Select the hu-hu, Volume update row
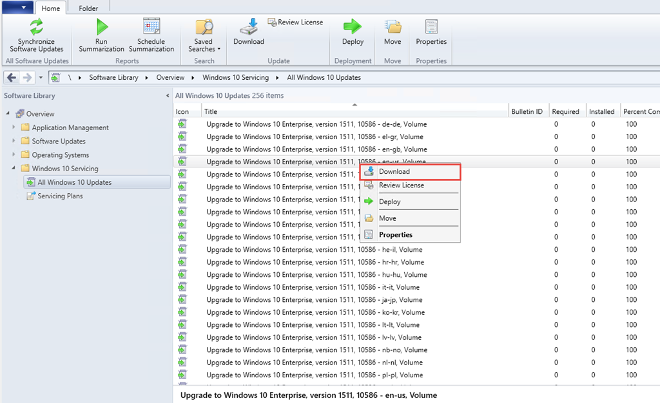Viewport: 660px width, 403px height. [416, 275]
